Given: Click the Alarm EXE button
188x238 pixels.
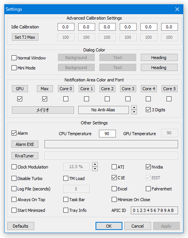Looking at the screenshot, I should click(25, 144).
